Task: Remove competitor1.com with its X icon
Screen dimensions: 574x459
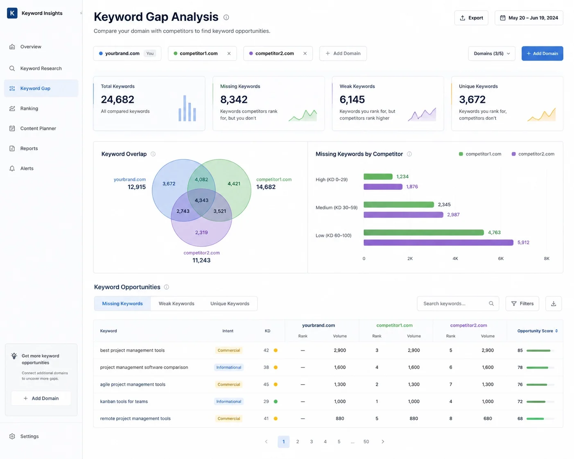Action: [229, 54]
